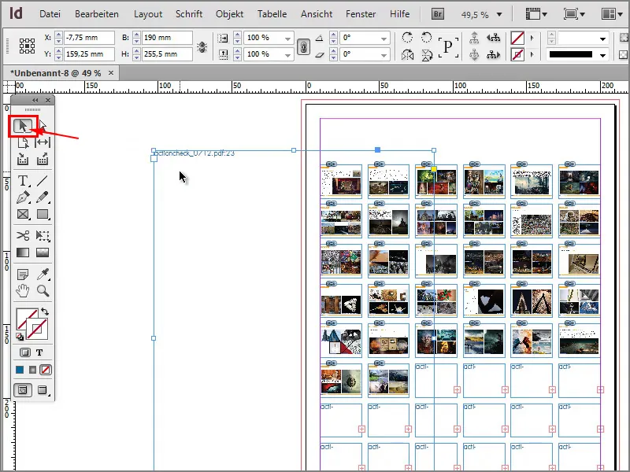
Task: Pick the Pen tool
Action: [21, 197]
